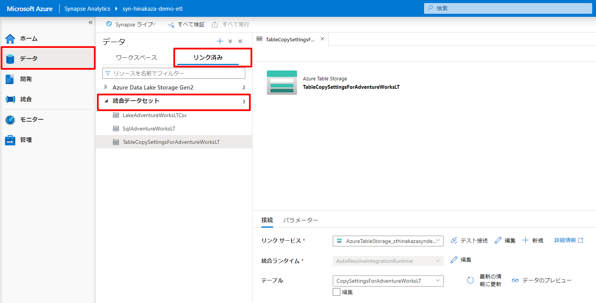Click the expand-all double chevron in Data panel

click(230, 41)
